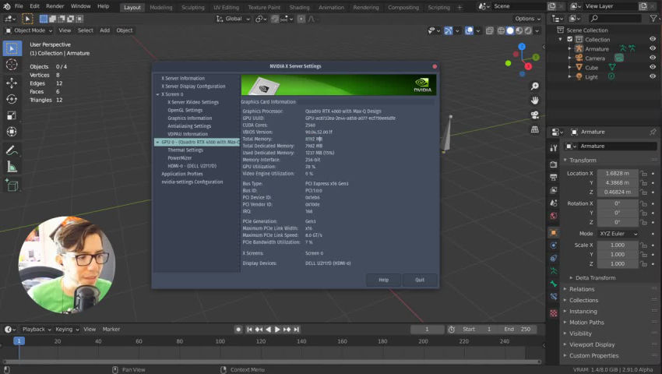Select Application Profiles in NVIDIA tree
The width and height of the screenshot is (662, 374).
[x=182, y=174]
